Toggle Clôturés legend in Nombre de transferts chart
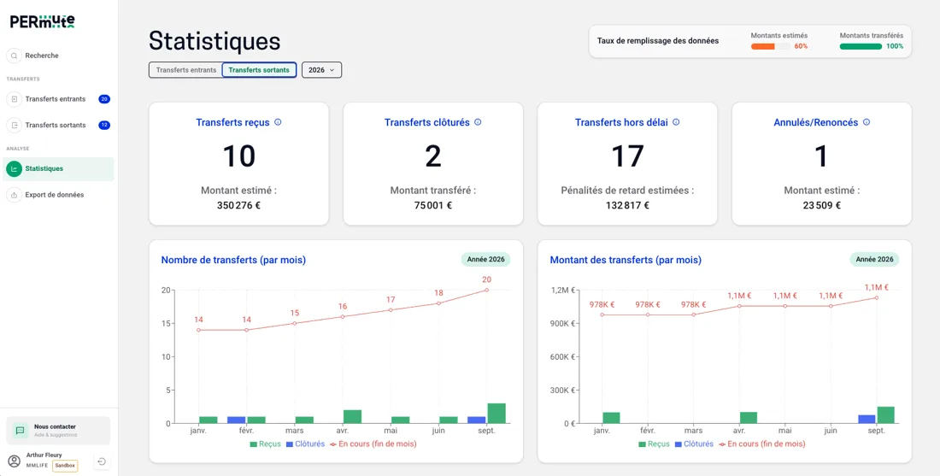Image resolution: width=940 pixels, height=476 pixels. [x=305, y=444]
